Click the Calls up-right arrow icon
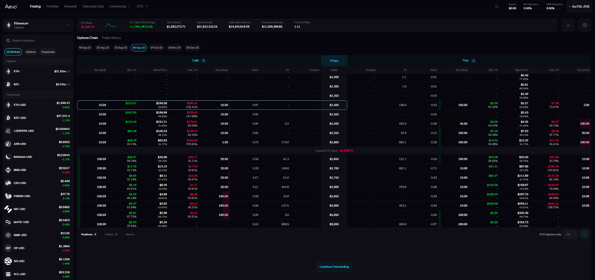 point(203,61)
